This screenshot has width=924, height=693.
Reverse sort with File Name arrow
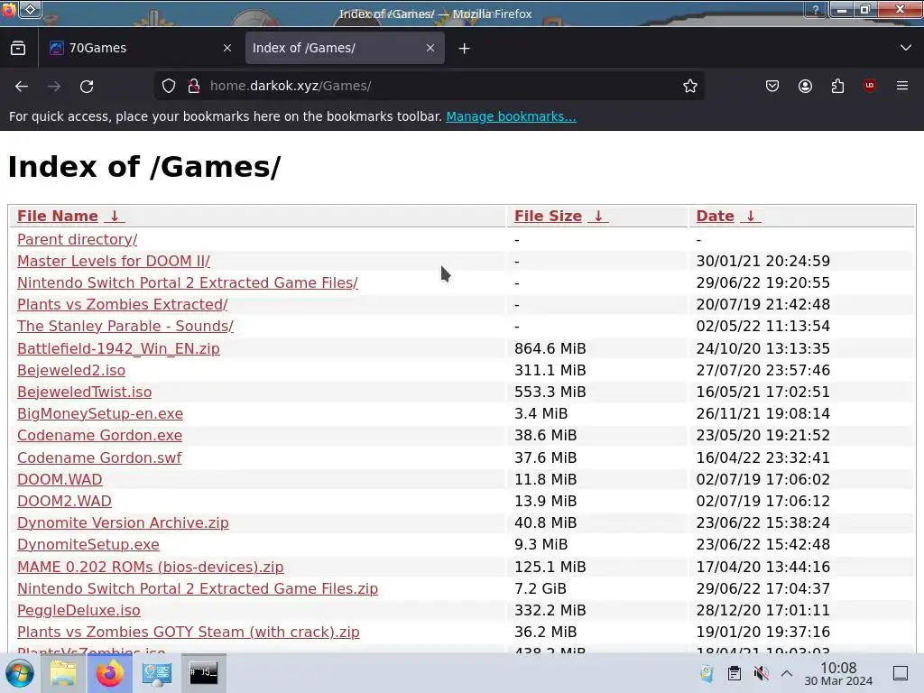[x=115, y=217]
